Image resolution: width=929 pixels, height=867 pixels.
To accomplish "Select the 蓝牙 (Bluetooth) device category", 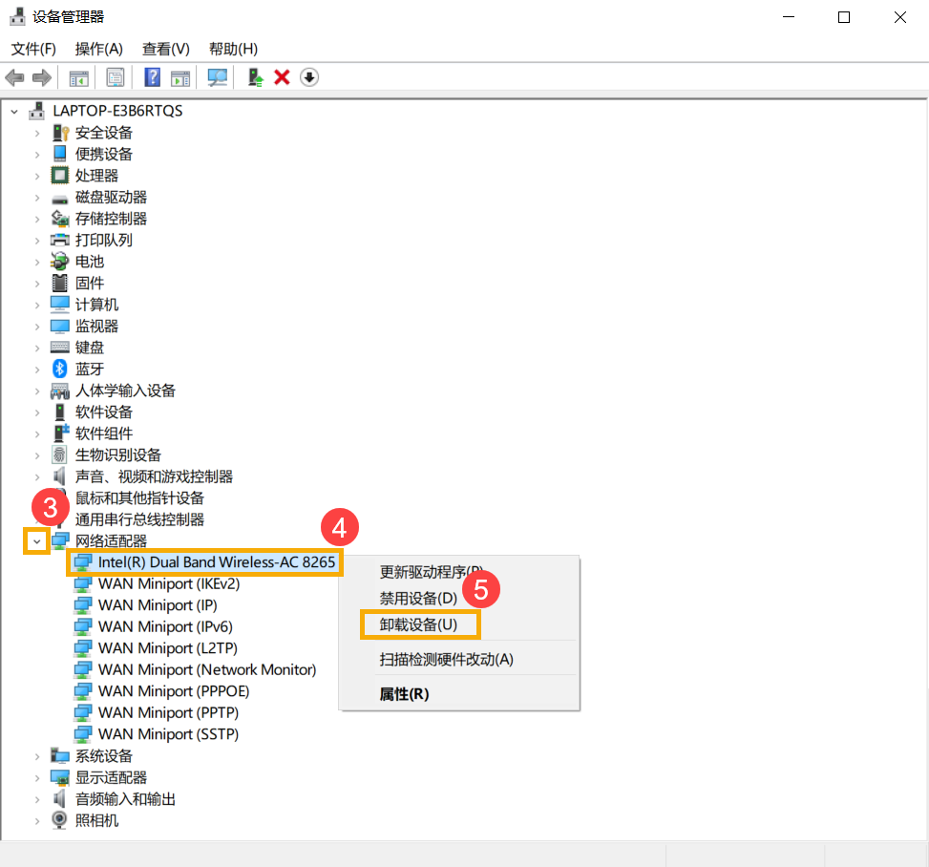I will click(90, 368).
